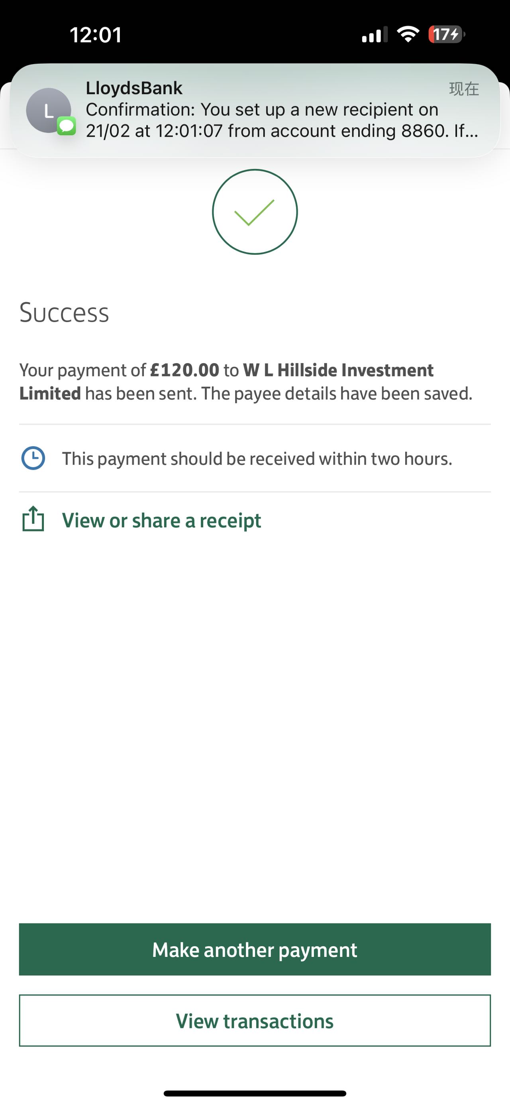Click the green Messages badge icon
The width and height of the screenshot is (510, 1106).
click(x=67, y=126)
